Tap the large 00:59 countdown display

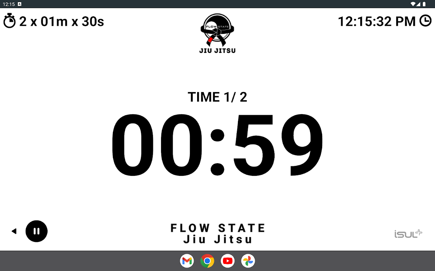coord(217,146)
